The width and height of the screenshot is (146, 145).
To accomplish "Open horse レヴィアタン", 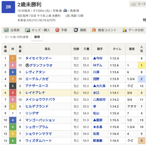I will [35, 72].
